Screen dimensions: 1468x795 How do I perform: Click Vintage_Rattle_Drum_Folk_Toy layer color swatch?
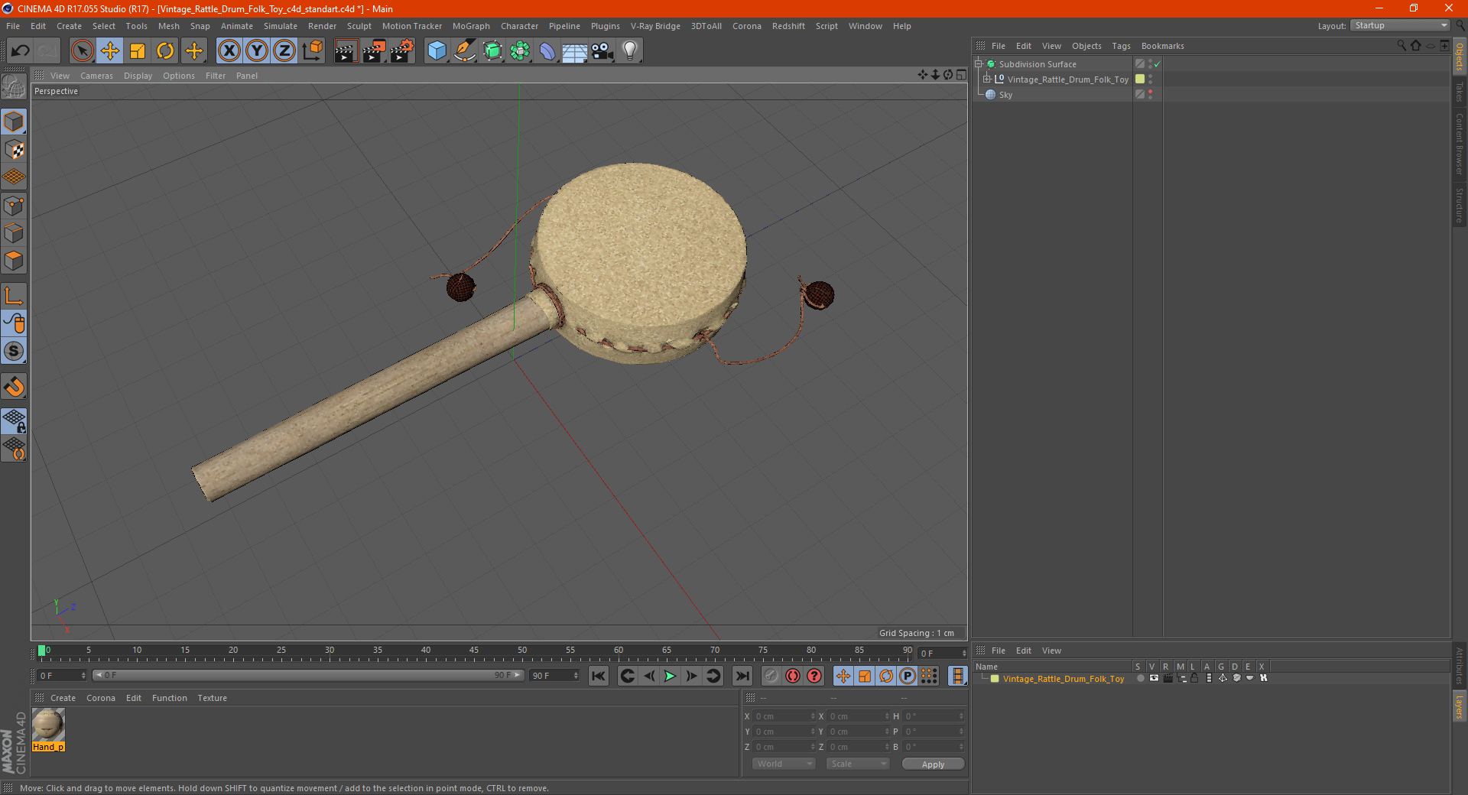pos(1140,79)
